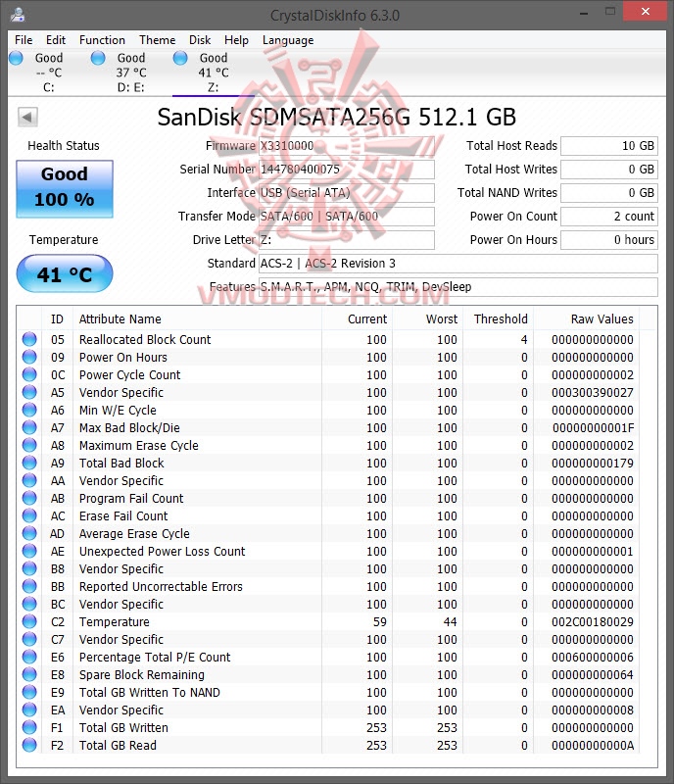Click the Features field
The image size is (674, 784).
pyautogui.click(x=458, y=287)
